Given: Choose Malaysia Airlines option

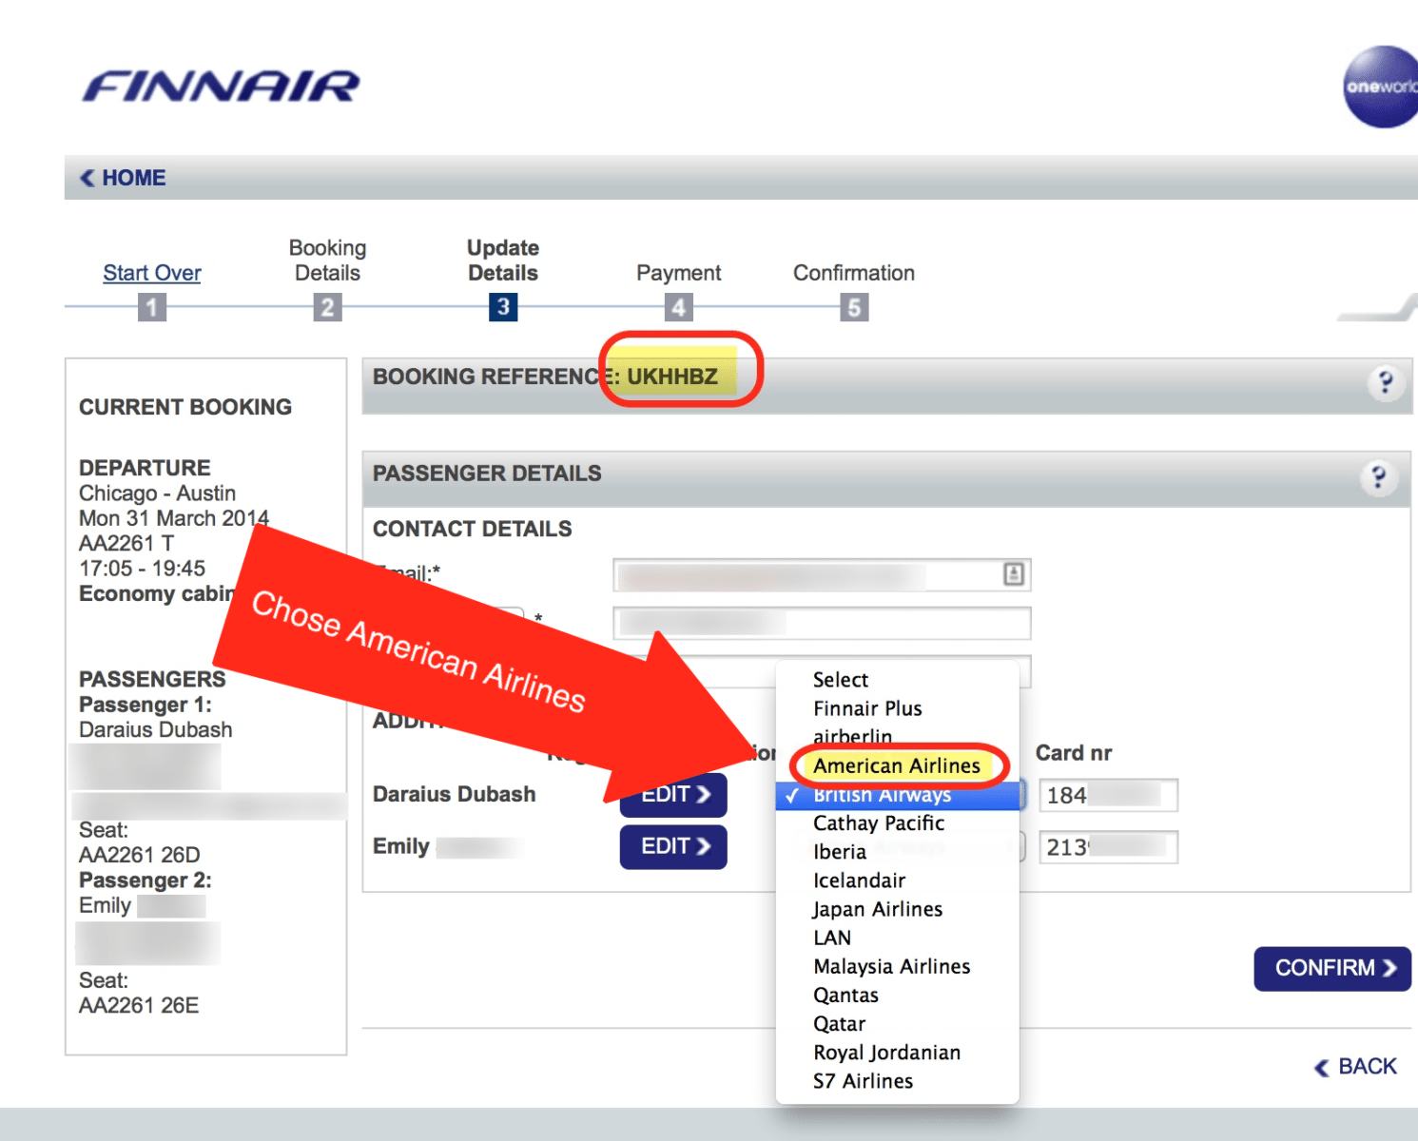Looking at the screenshot, I should click(x=897, y=967).
